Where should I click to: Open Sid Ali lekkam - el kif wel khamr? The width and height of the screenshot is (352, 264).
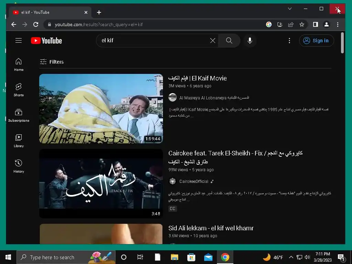coord(211,228)
